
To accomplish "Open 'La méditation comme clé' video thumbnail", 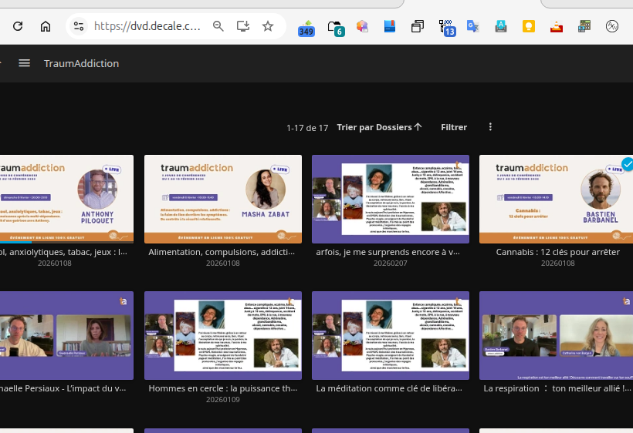I will pos(390,335).
